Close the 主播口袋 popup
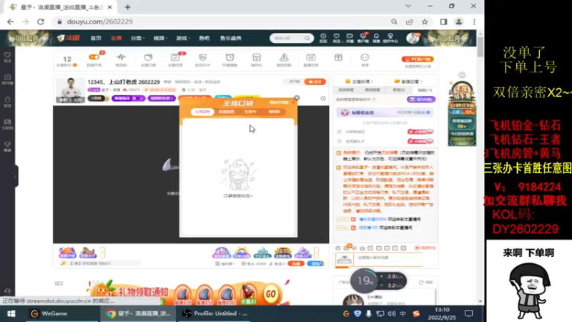Screen dimensions: 572x322 (x=297, y=98)
